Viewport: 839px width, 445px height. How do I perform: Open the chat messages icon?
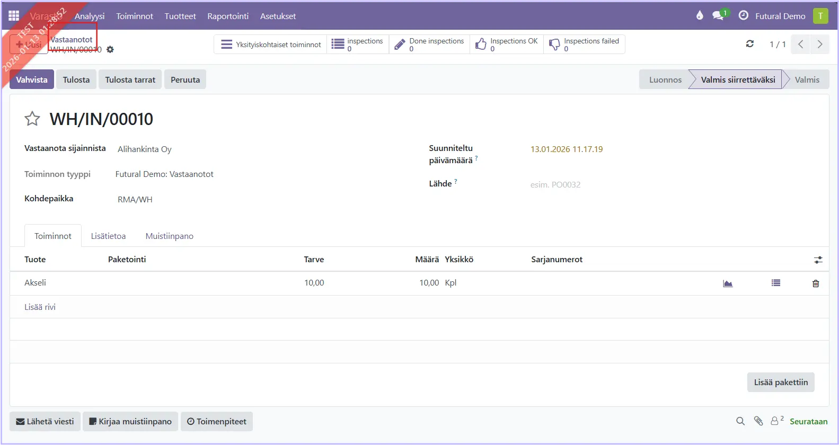pyautogui.click(x=718, y=15)
